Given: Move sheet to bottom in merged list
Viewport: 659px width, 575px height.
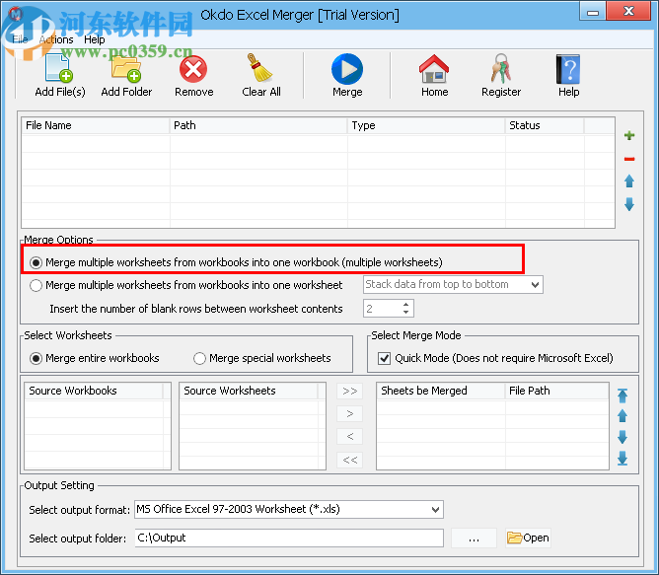Looking at the screenshot, I should point(622,459).
